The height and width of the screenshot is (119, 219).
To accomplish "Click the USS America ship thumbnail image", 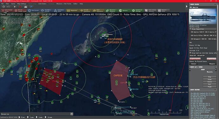I will pyautogui.click(x=202, y=16).
